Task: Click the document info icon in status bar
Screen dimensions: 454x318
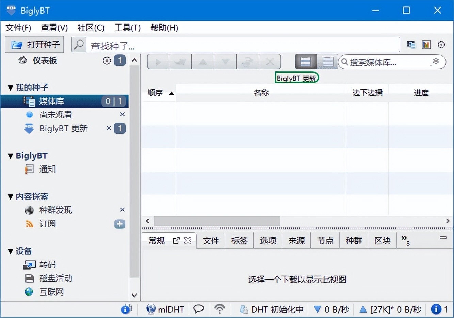Action: (x=126, y=309)
